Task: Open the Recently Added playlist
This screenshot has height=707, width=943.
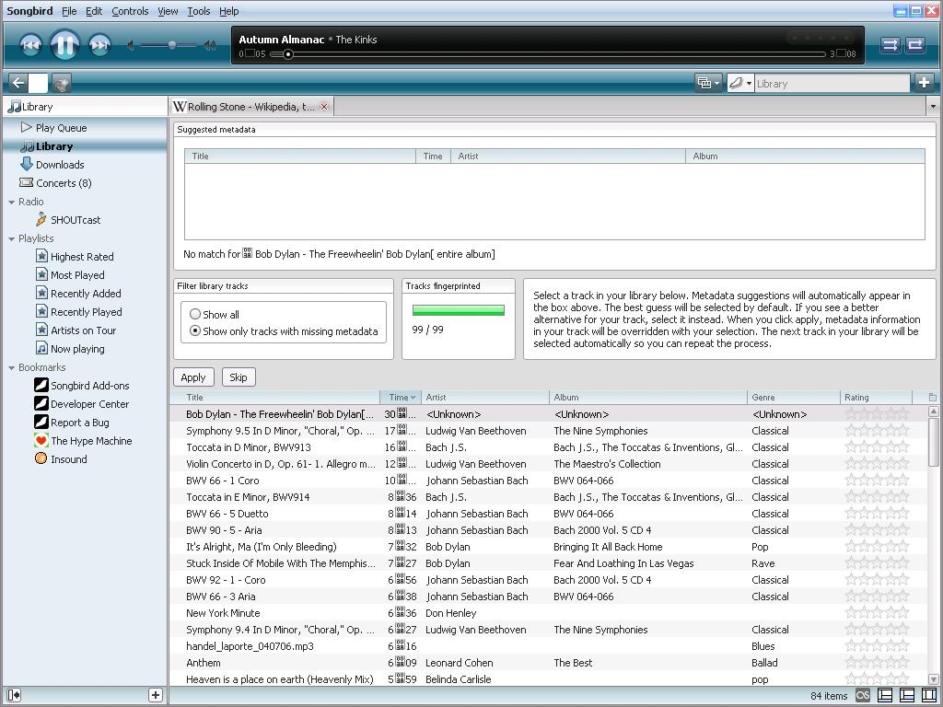Action: pyautogui.click(x=86, y=294)
